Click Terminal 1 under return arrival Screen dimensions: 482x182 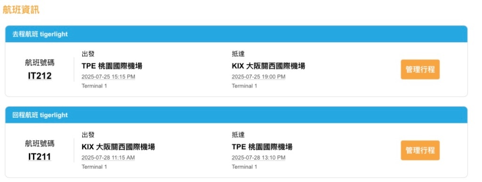pos(244,167)
